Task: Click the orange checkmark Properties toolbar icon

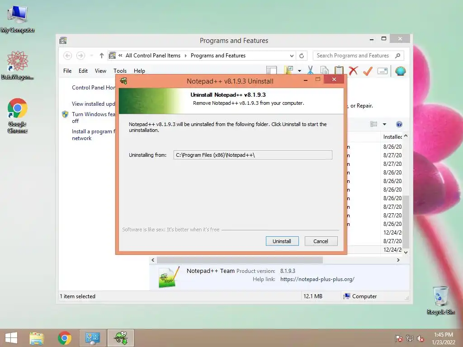Action: coord(368,71)
